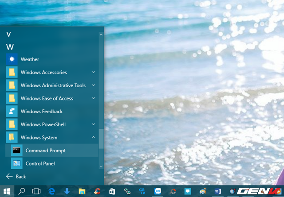284x197 pixels.
Task: Launch Command Prompt
Action: [x=45, y=151]
